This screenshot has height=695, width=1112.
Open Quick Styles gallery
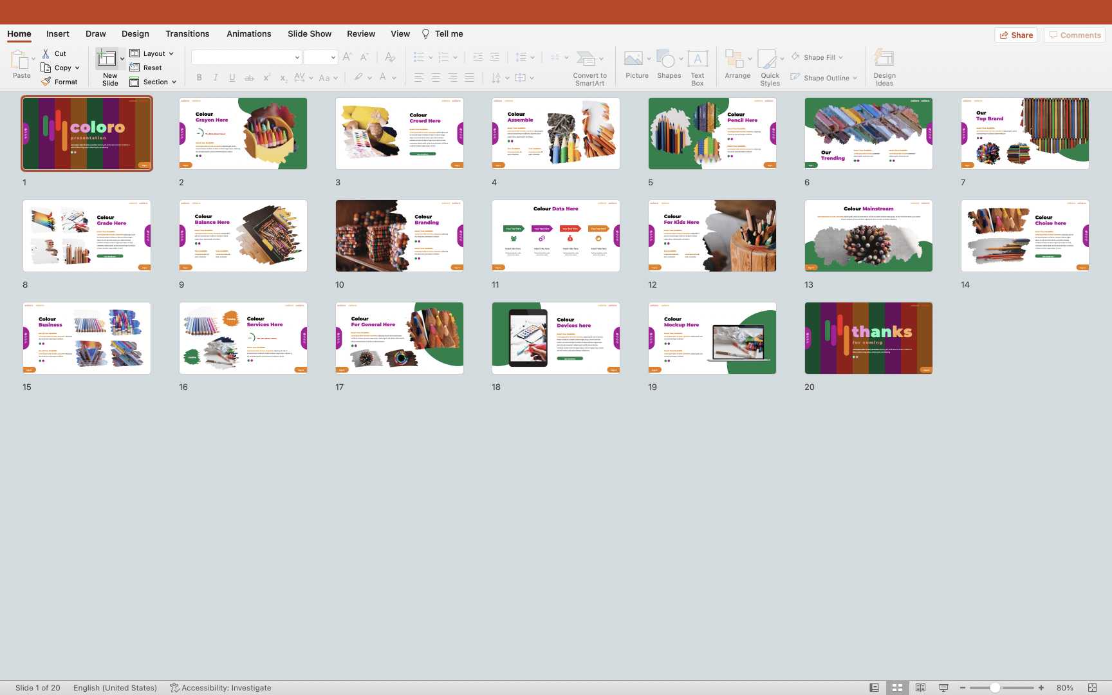[x=767, y=59]
